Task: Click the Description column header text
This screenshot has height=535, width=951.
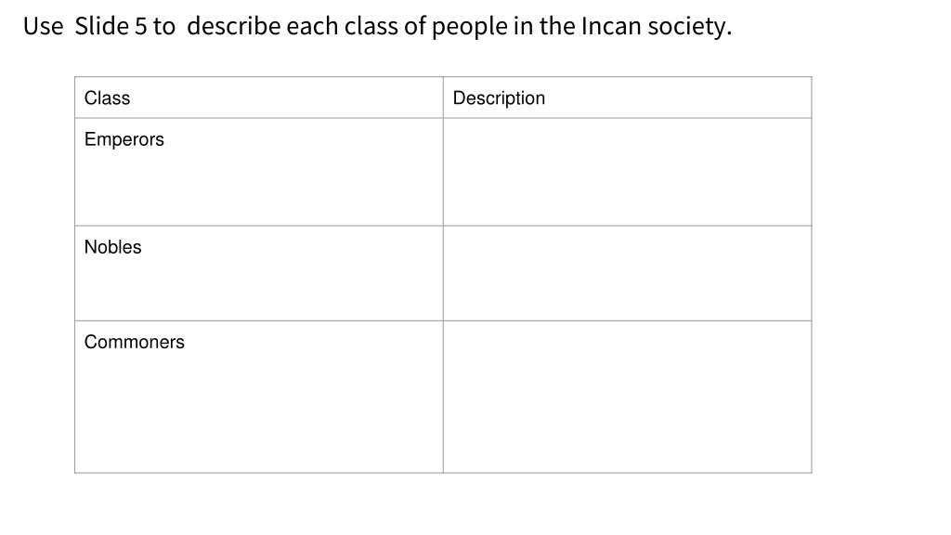Action: click(499, 98)
